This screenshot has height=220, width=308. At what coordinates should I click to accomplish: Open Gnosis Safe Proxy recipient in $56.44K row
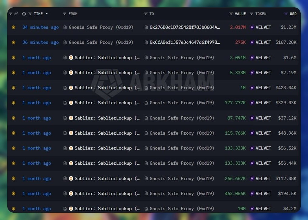point(182,163)
